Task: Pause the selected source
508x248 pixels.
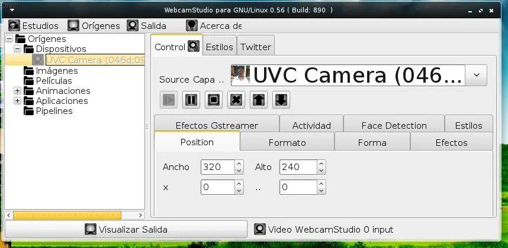Action: 191,100
